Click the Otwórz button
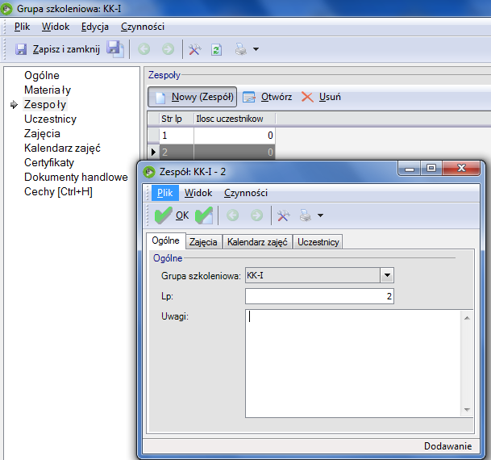The height and width of the screenshot is (460, 491). [268, 97]
